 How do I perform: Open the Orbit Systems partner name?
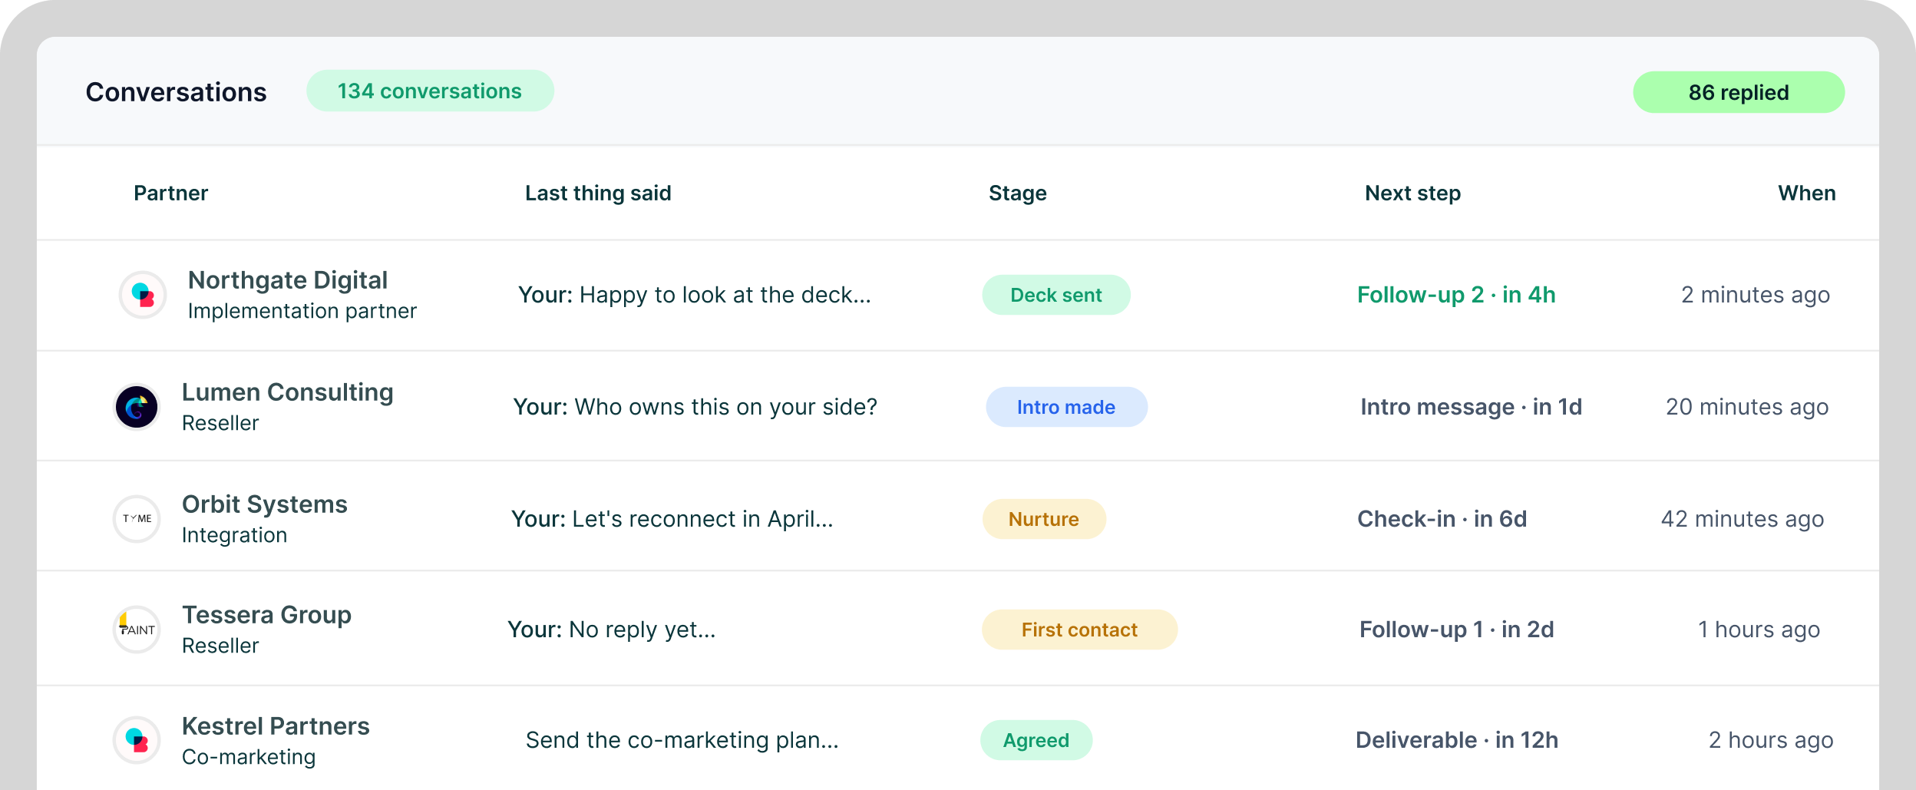point(265,504)
